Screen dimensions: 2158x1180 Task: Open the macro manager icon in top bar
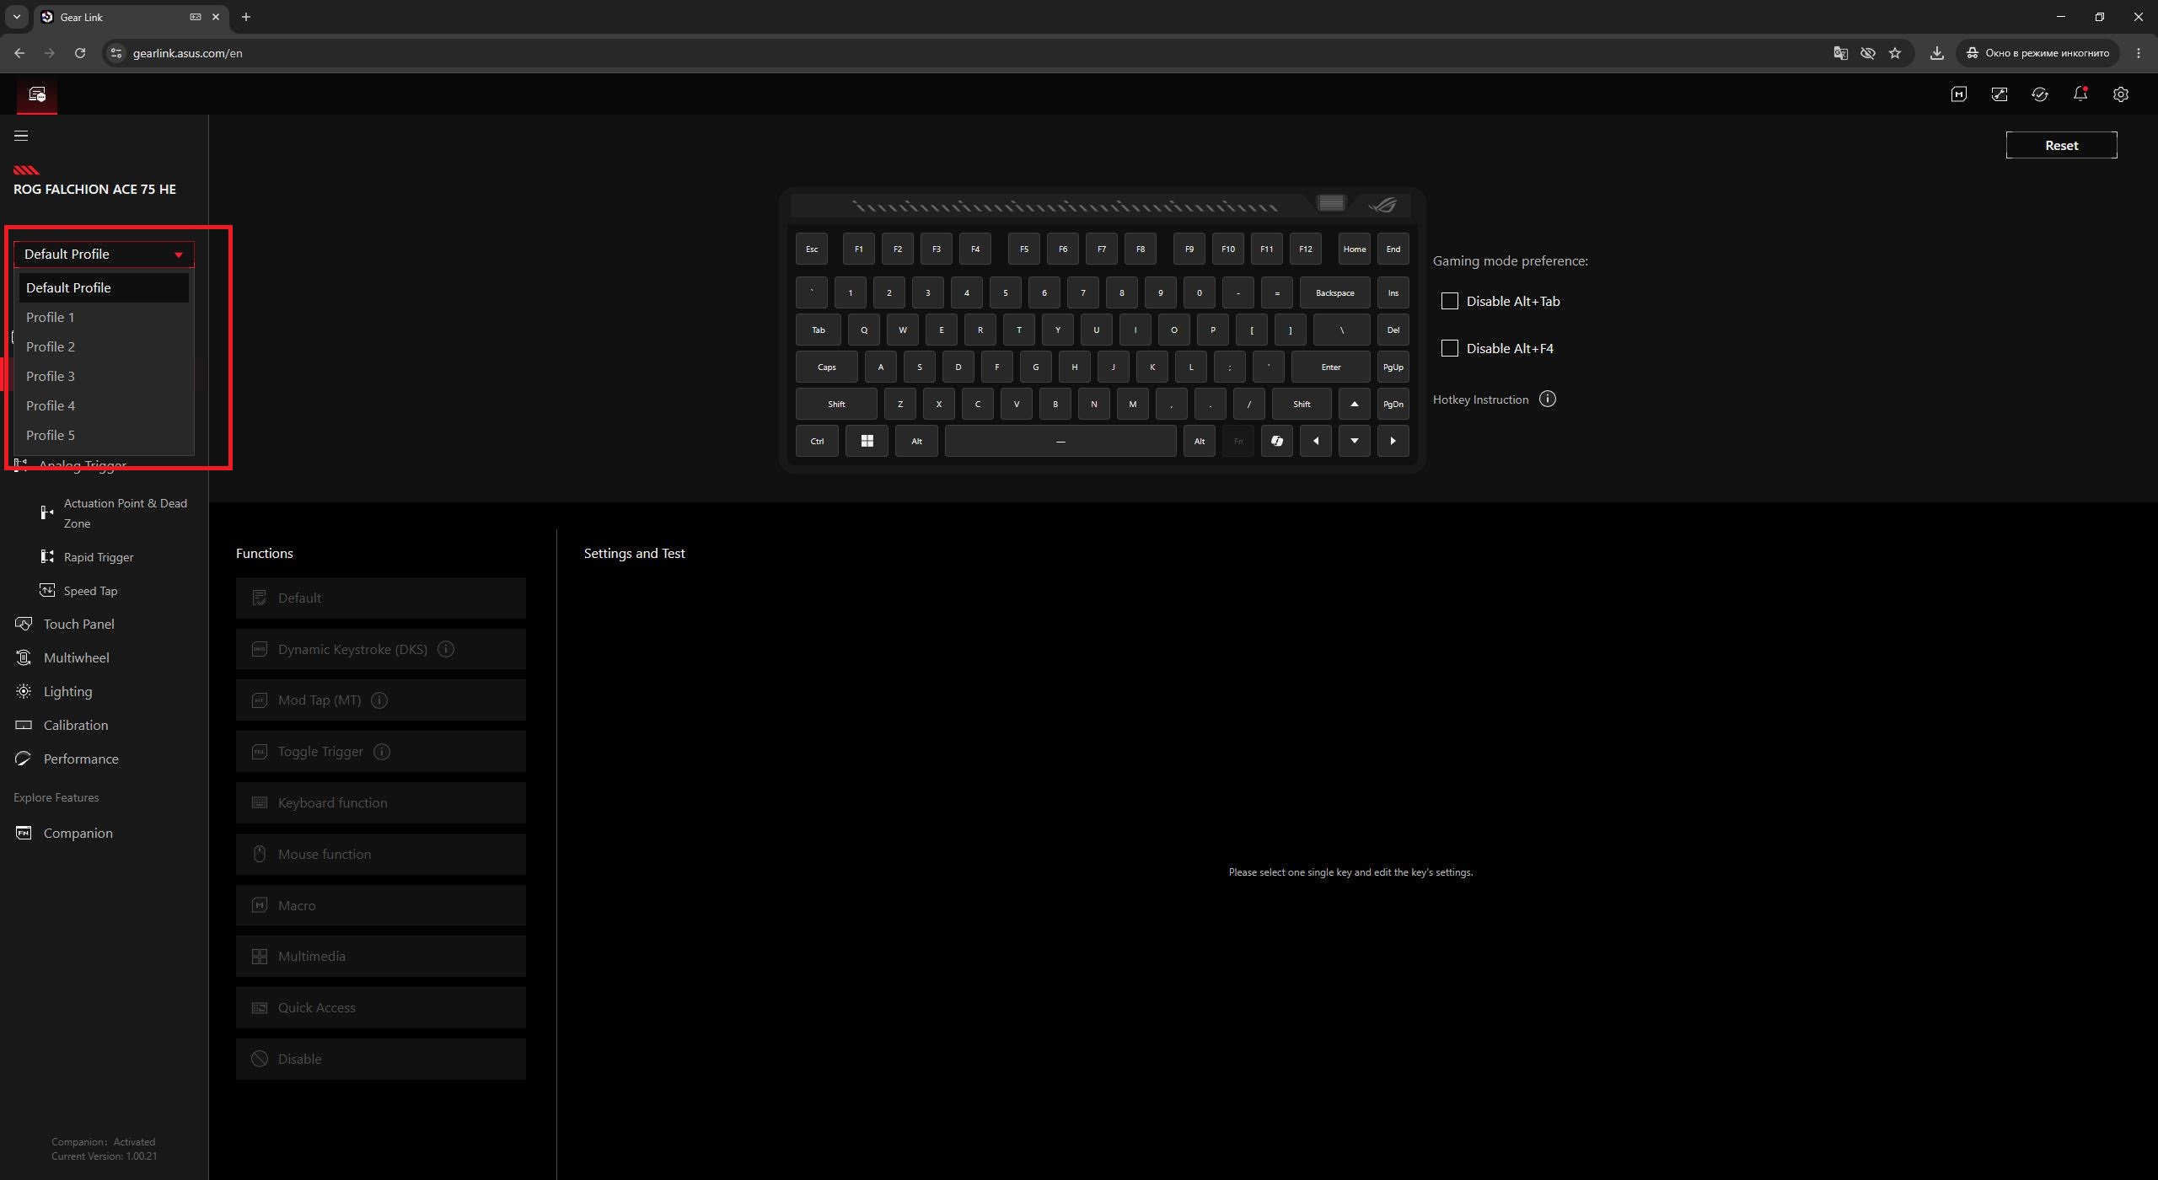tap(1959, 94)
